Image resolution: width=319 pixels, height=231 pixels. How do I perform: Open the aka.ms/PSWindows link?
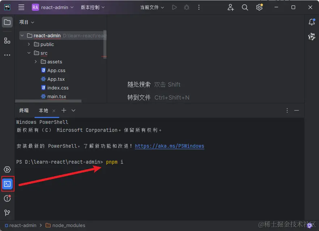(x=170, y=146)
